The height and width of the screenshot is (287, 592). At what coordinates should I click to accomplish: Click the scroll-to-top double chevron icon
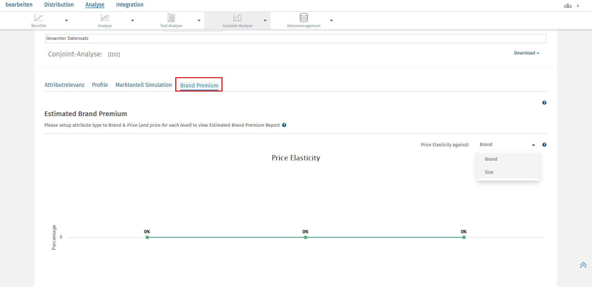(583, 265)
